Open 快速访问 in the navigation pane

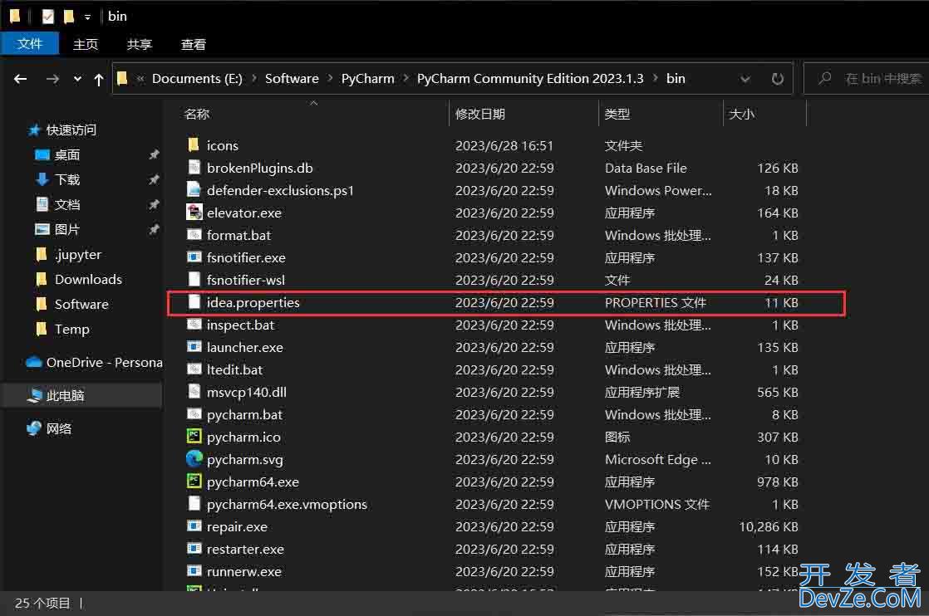[71, 130]
